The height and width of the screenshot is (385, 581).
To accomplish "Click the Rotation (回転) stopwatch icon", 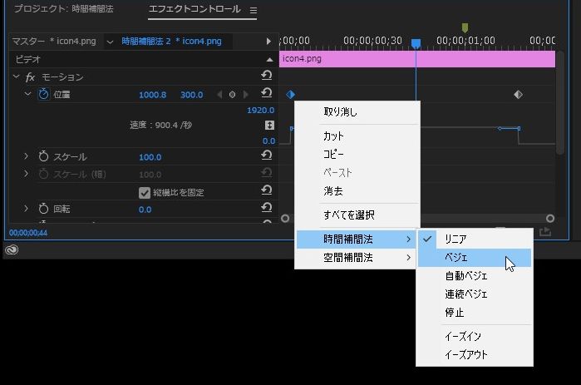I will 43,209.
